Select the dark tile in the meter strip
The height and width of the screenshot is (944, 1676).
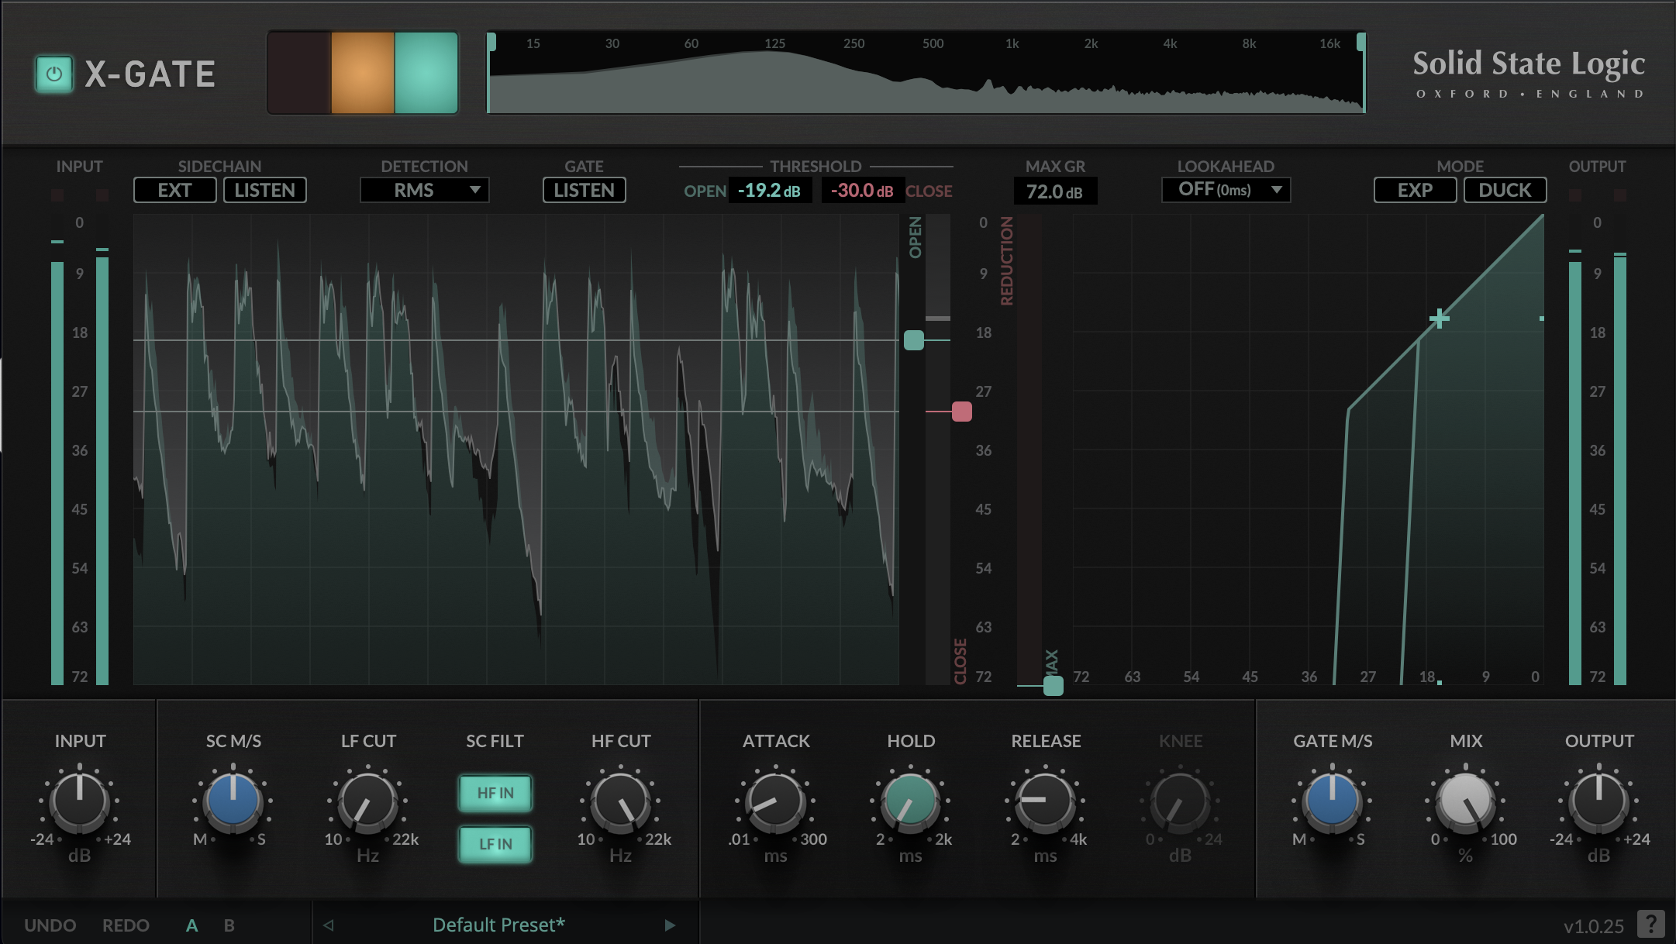click(300, 73)
